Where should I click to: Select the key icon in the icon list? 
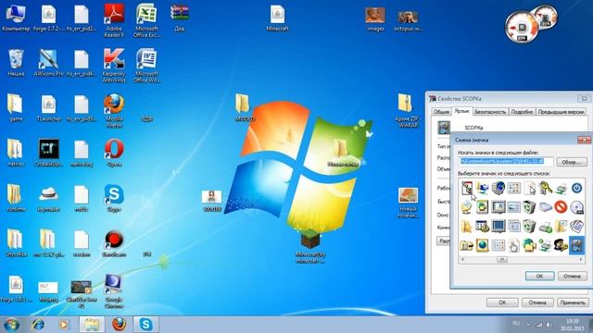click(546, 188)
